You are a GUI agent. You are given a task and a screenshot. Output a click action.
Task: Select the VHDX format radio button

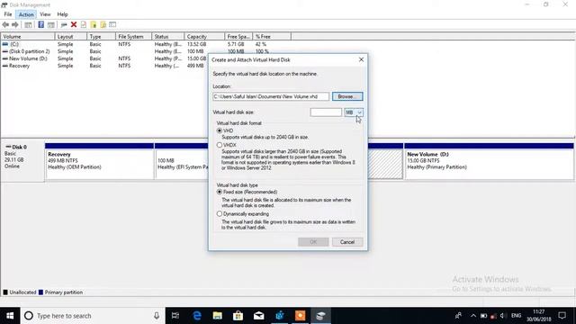220,145
